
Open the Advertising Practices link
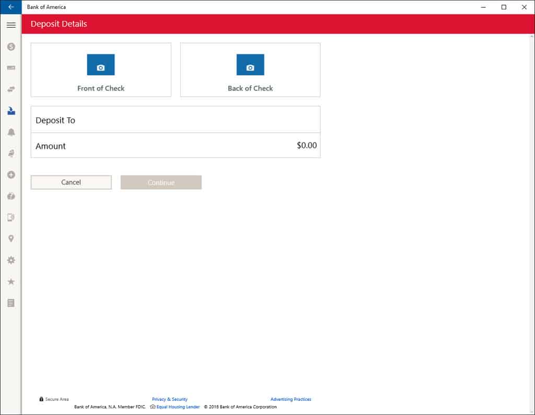pyautogui.click(x=290, y=399)
